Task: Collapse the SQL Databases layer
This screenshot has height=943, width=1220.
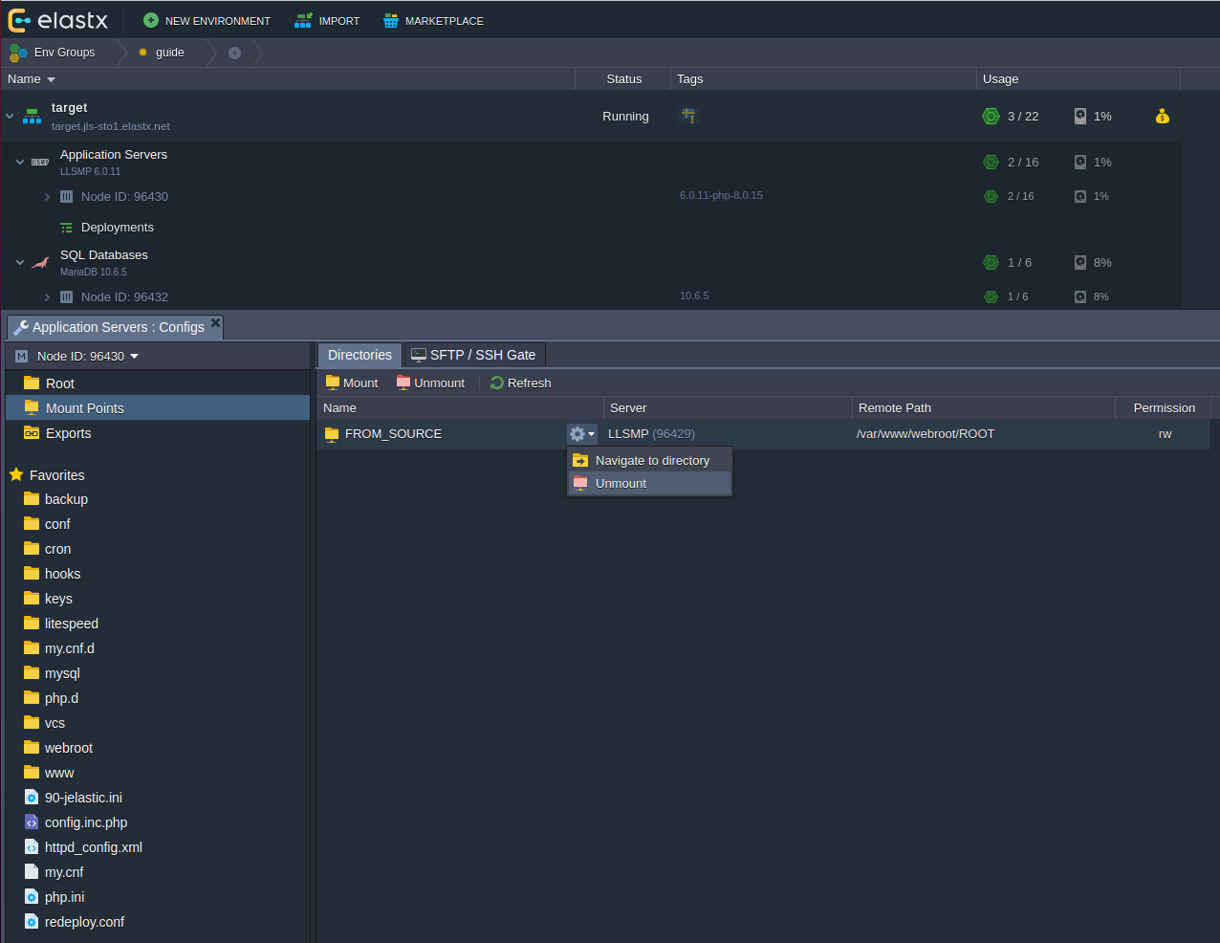Action: (x=20, y=262)
